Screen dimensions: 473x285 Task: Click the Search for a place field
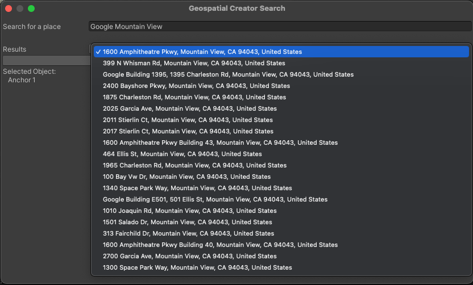(x=280, y=27)
